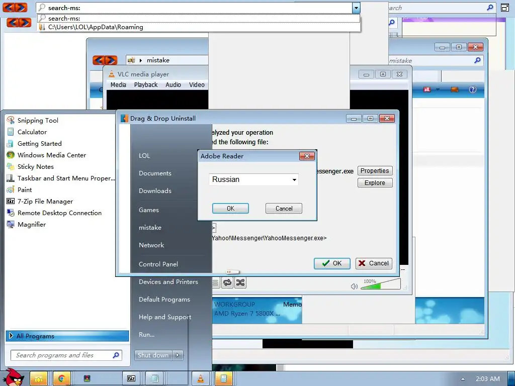Click the Shut down button
Image resolution: width=515 pixels, height=386 pixels.
coord(153,355)
